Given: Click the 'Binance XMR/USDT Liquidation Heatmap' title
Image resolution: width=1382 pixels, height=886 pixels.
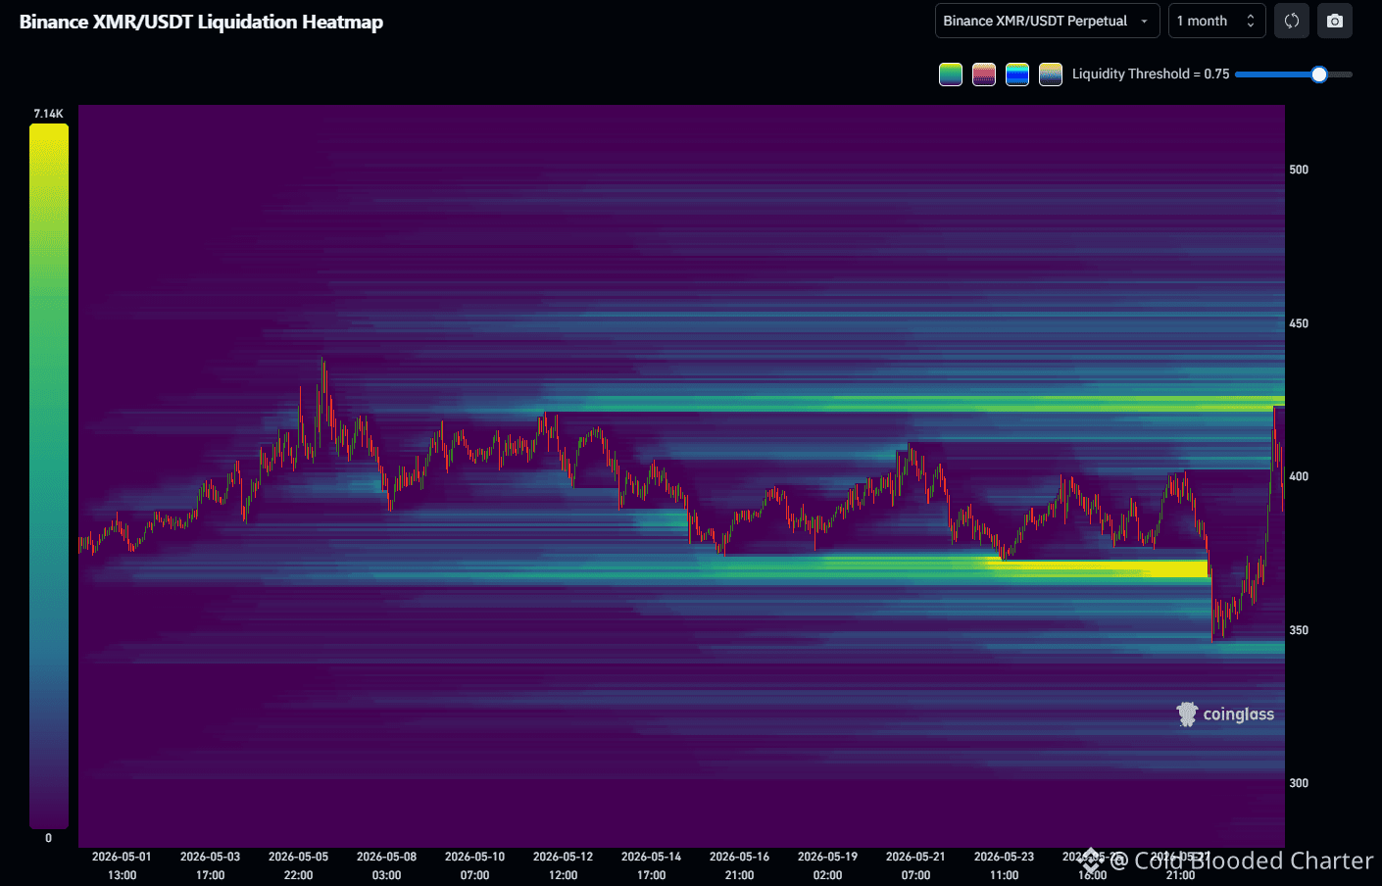Looking at the screenshot, I should coord(202,22).
